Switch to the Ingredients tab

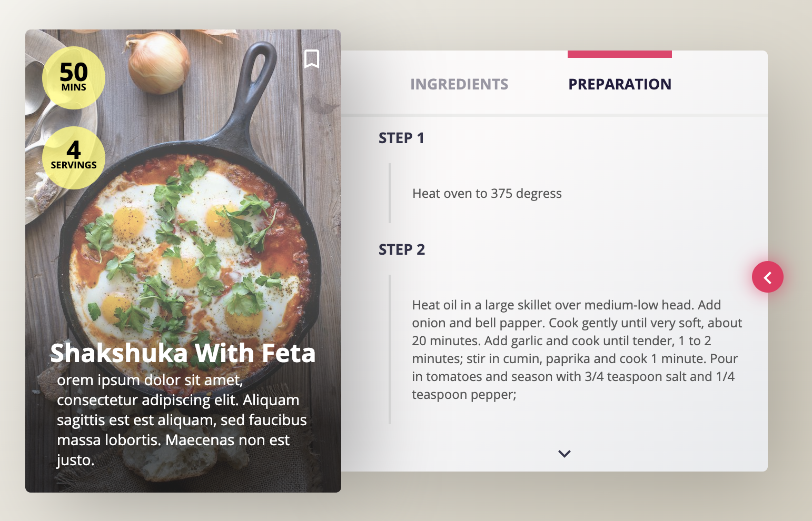pyautogui.click(x=459, y=84)
